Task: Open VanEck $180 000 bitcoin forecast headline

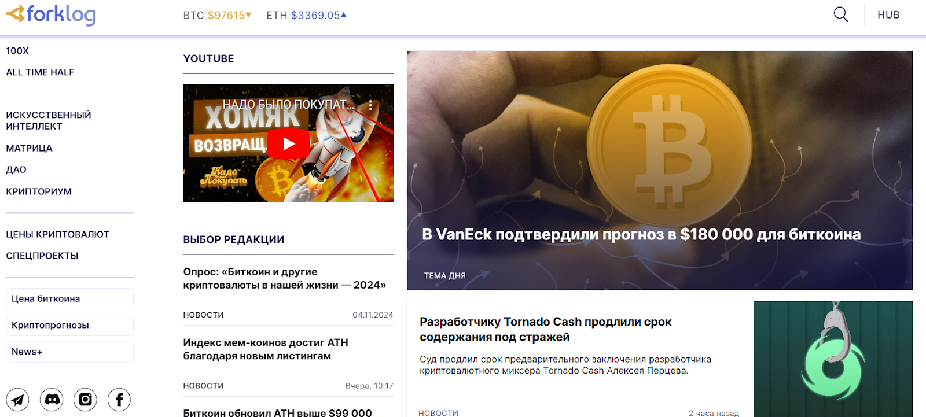Action: (x=641, y=234)
